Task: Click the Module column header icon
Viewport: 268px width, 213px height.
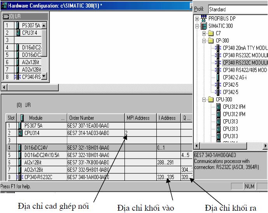Action: (x=22, y=118)
